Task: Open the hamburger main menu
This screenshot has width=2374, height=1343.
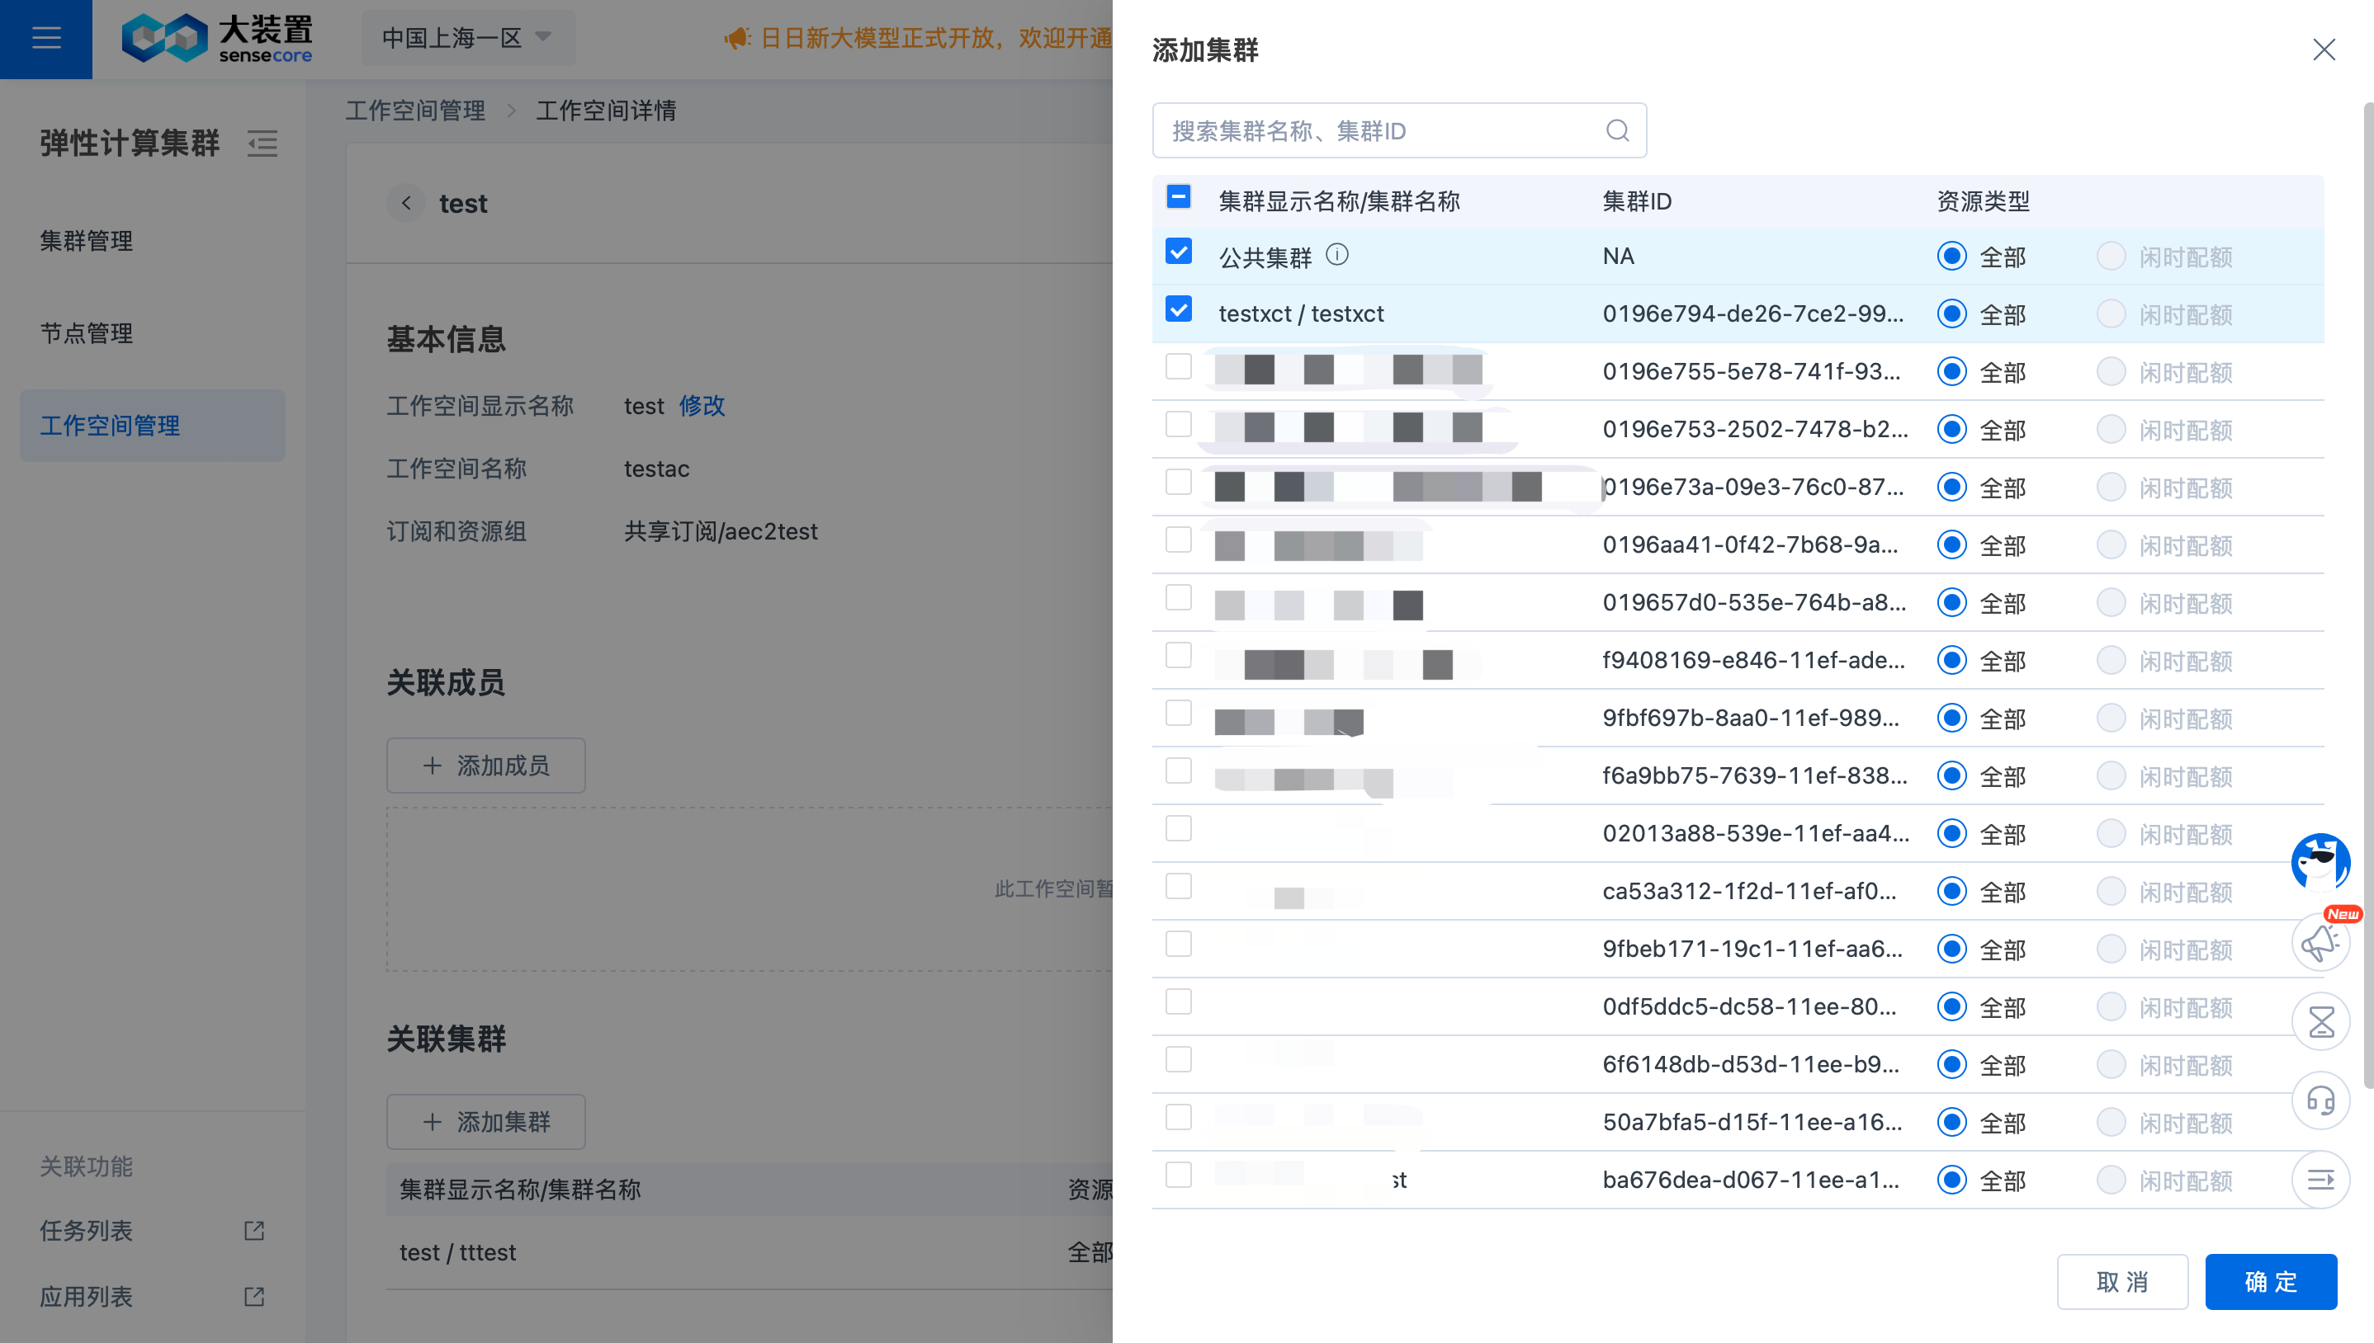Action: [x=45, y=38]
